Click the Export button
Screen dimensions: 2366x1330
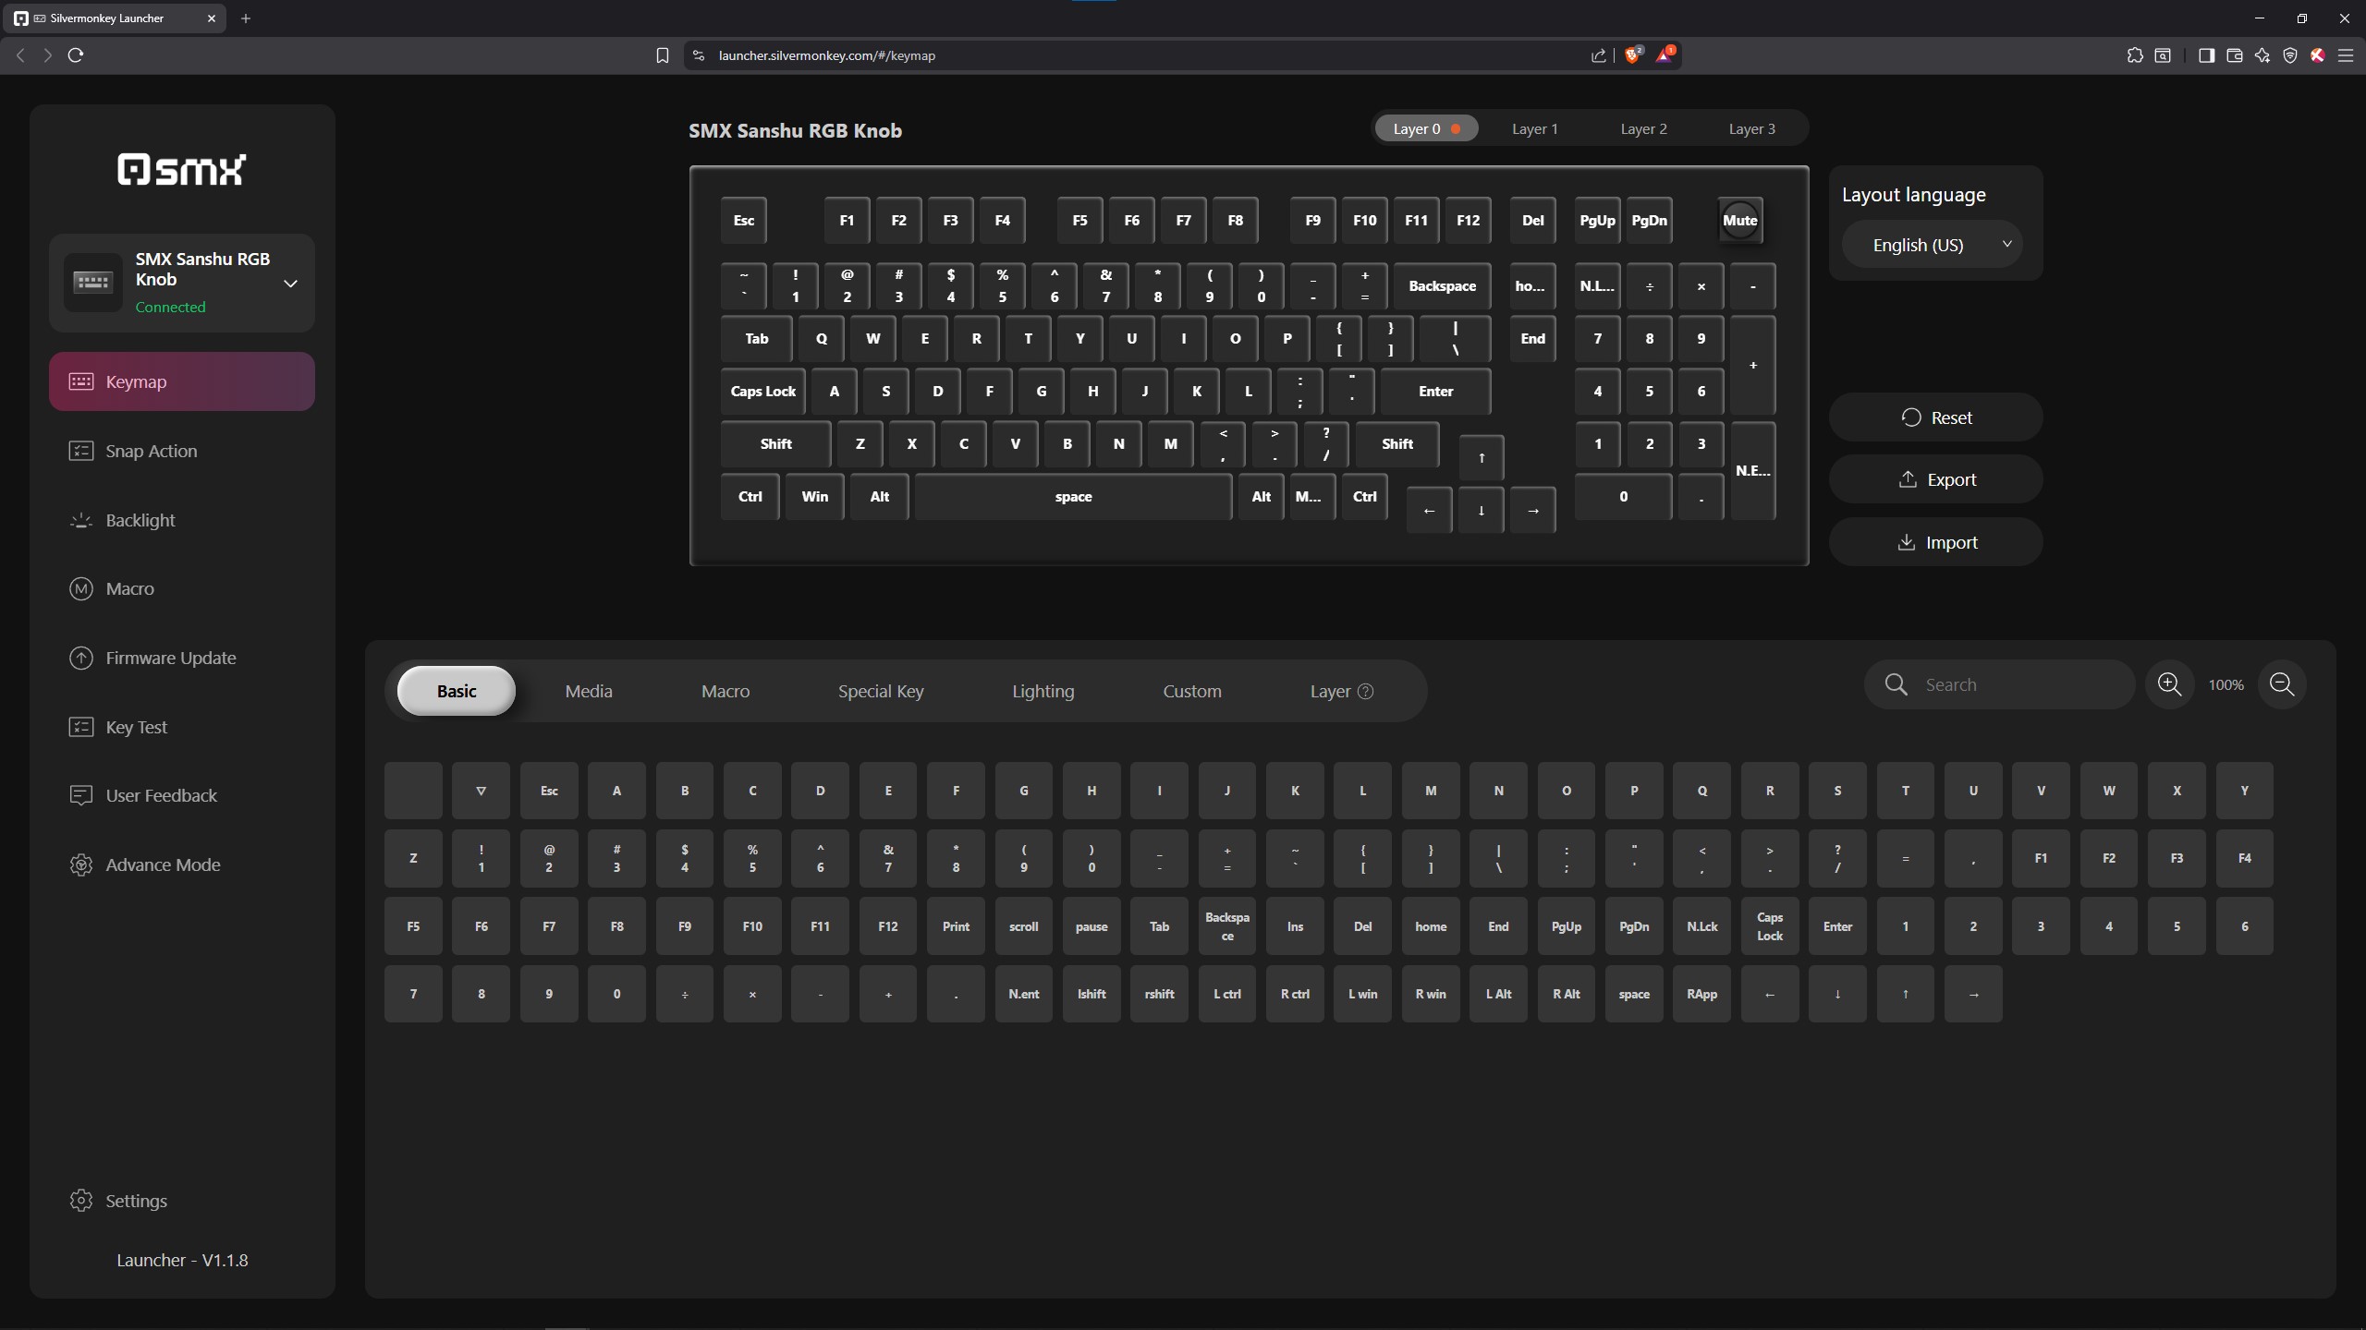coord(1936,479)
